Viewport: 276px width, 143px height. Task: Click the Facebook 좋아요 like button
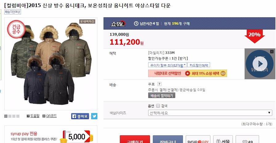tap(80, 116)
